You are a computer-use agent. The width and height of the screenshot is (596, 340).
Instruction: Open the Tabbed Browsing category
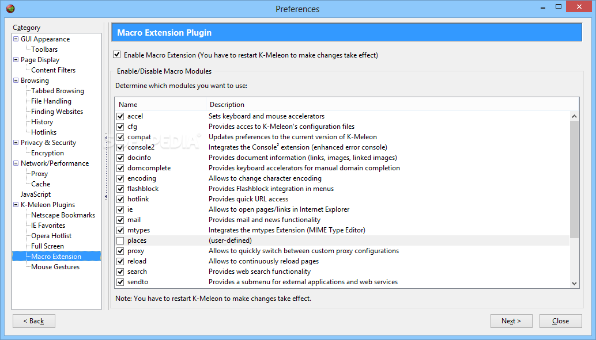[58, 91]
